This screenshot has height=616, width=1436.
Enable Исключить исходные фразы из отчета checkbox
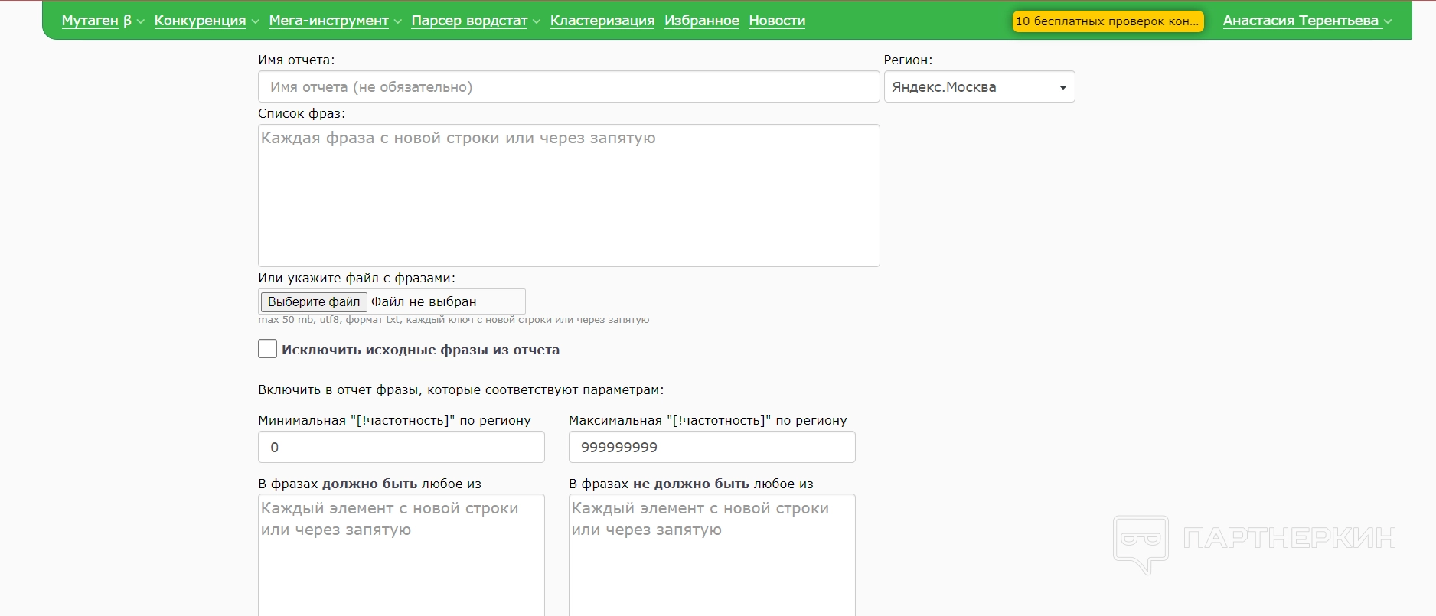pos(267,349)
